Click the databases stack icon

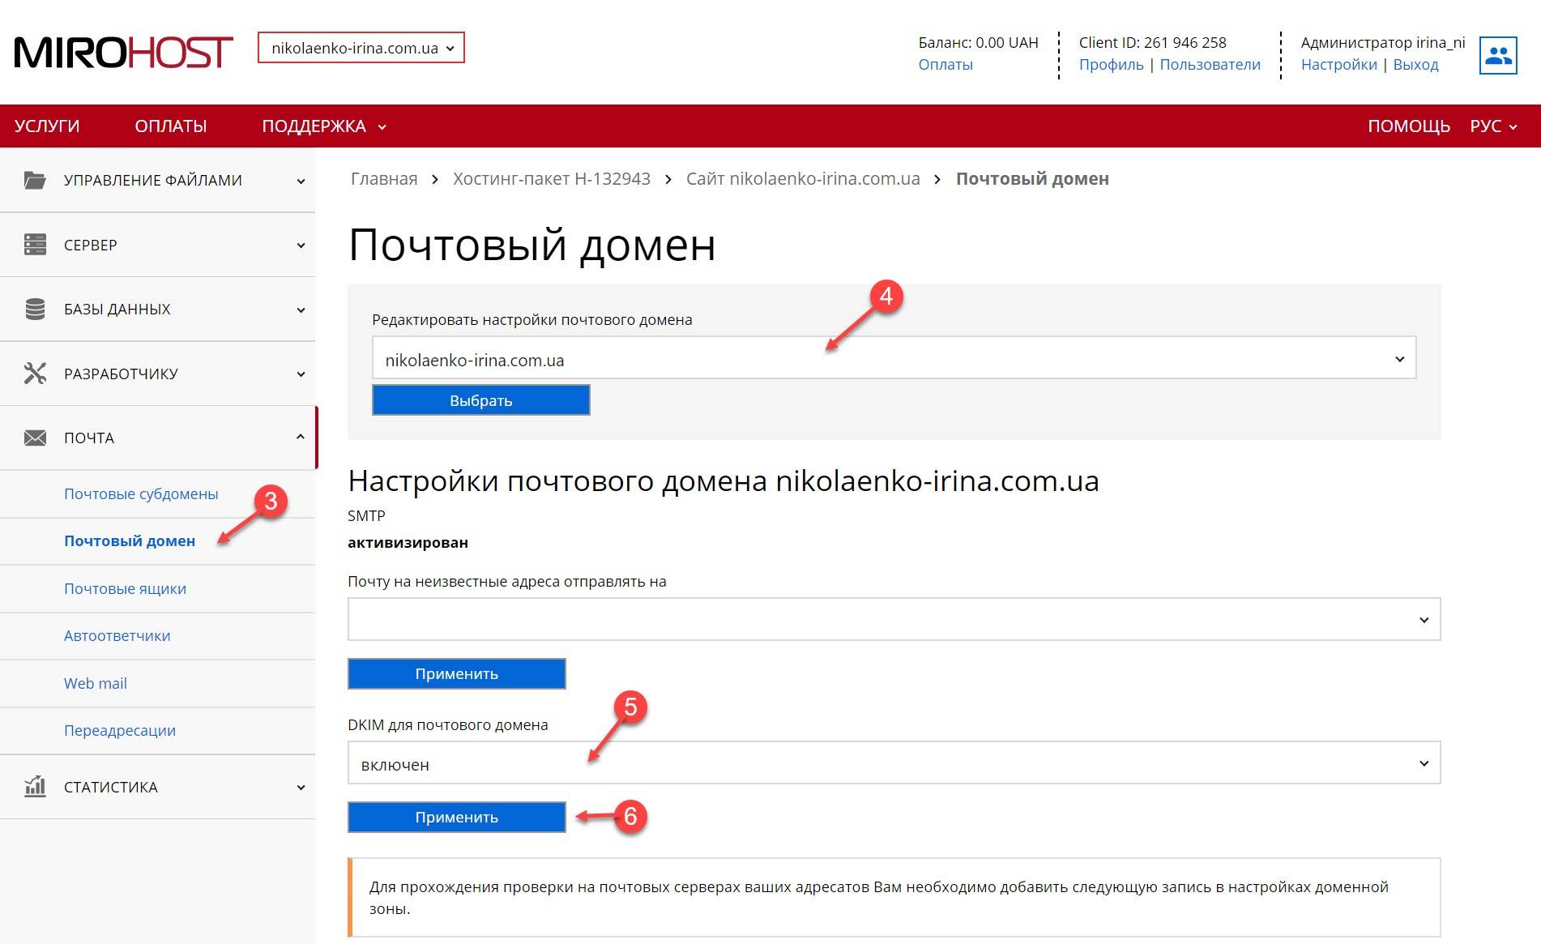pyautogui.click(x=35, y=309)
